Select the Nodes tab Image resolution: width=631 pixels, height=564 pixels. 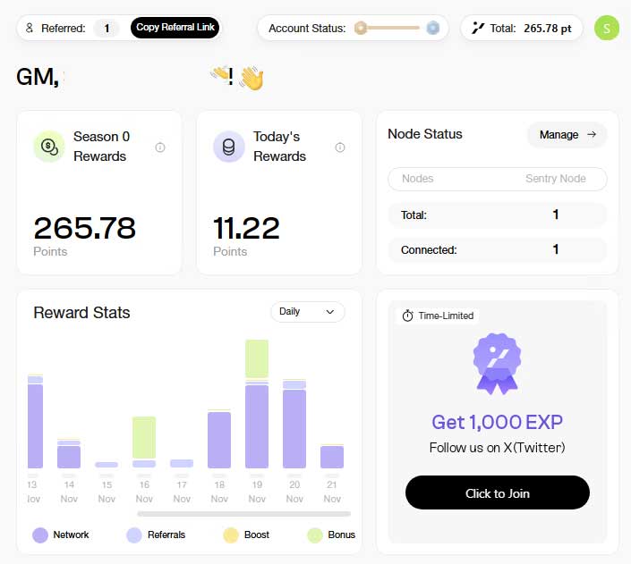[418, 179]
